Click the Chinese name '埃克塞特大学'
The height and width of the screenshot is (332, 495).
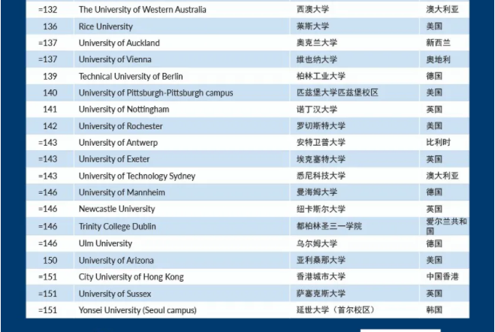coord(321,159)
